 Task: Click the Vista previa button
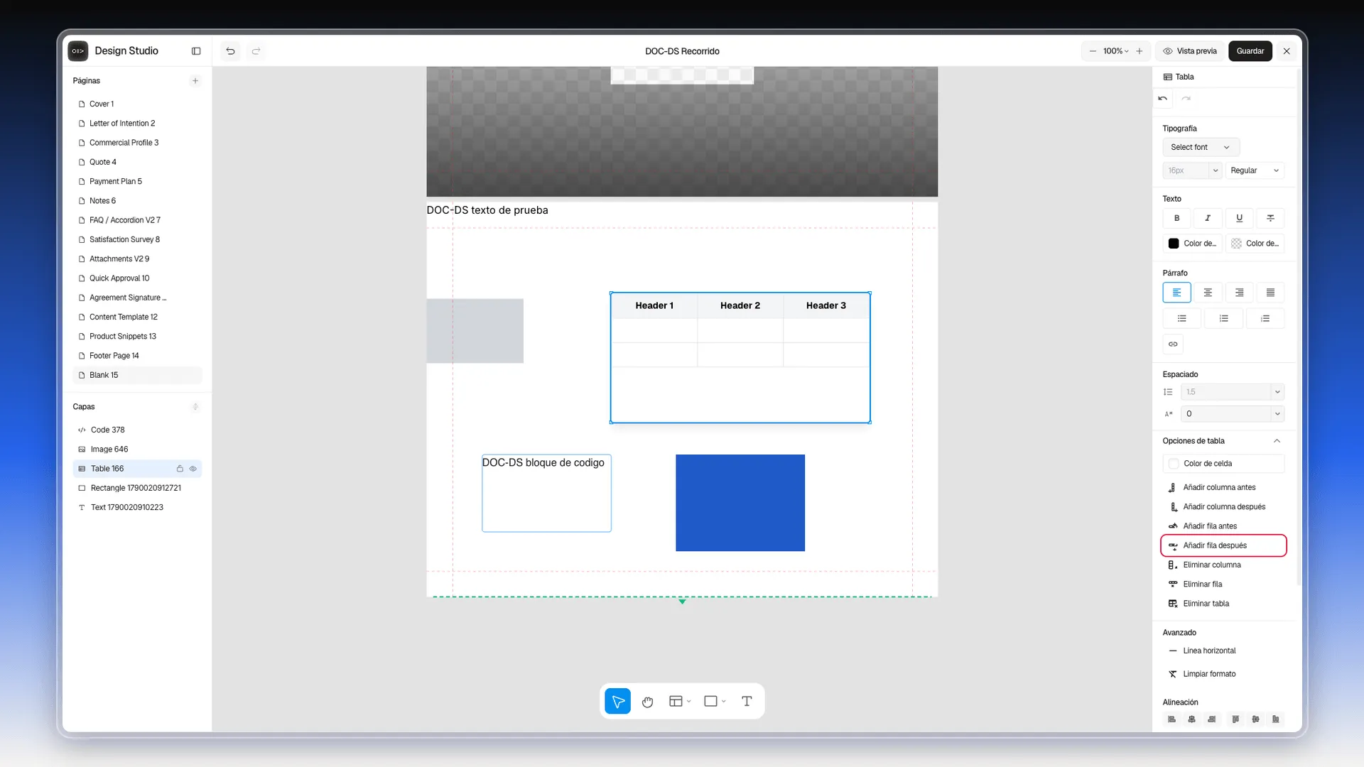[x=1190, y=51]
